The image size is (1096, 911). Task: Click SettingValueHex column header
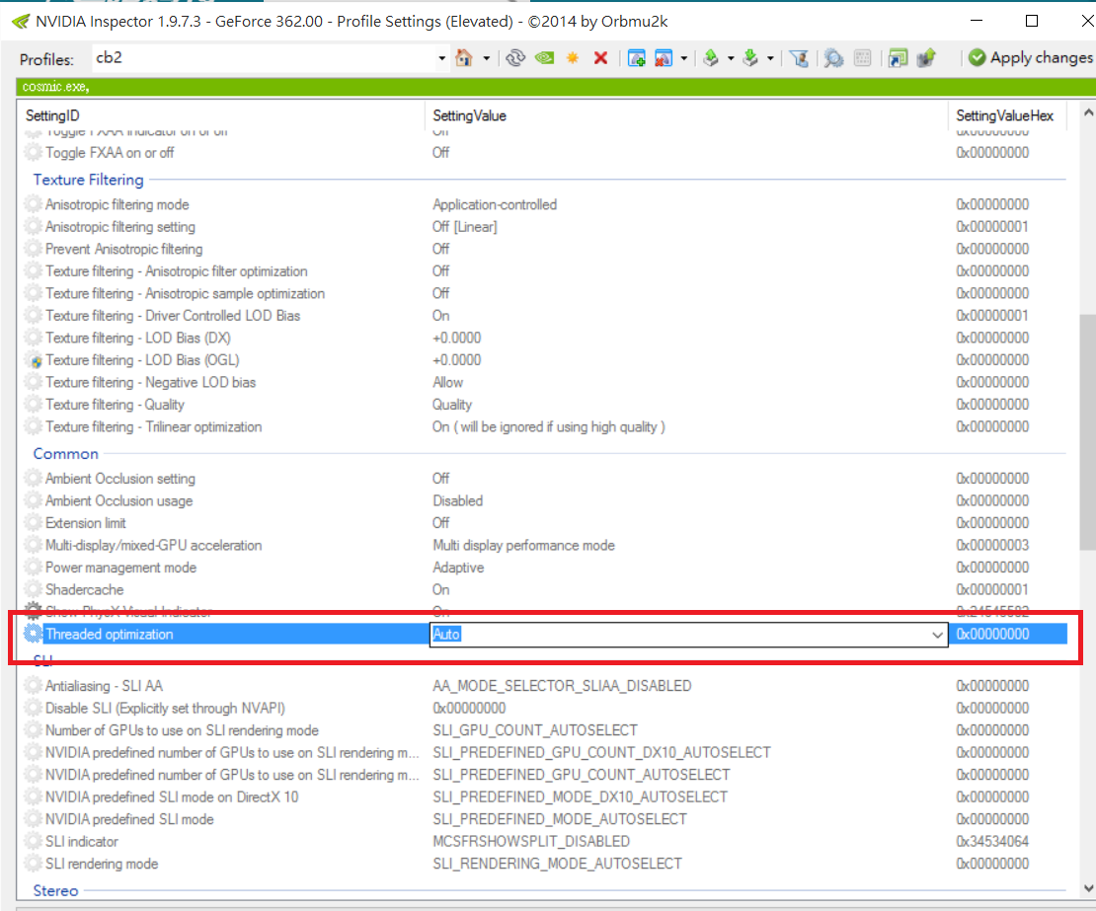1006,115
